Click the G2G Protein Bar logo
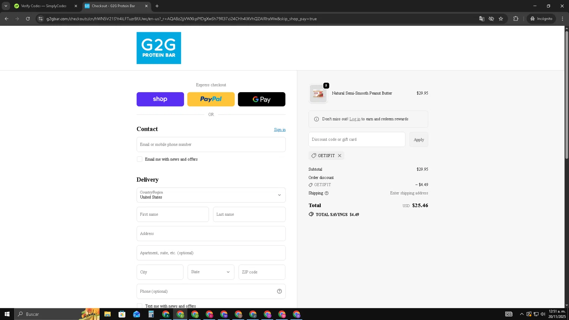 159,48
